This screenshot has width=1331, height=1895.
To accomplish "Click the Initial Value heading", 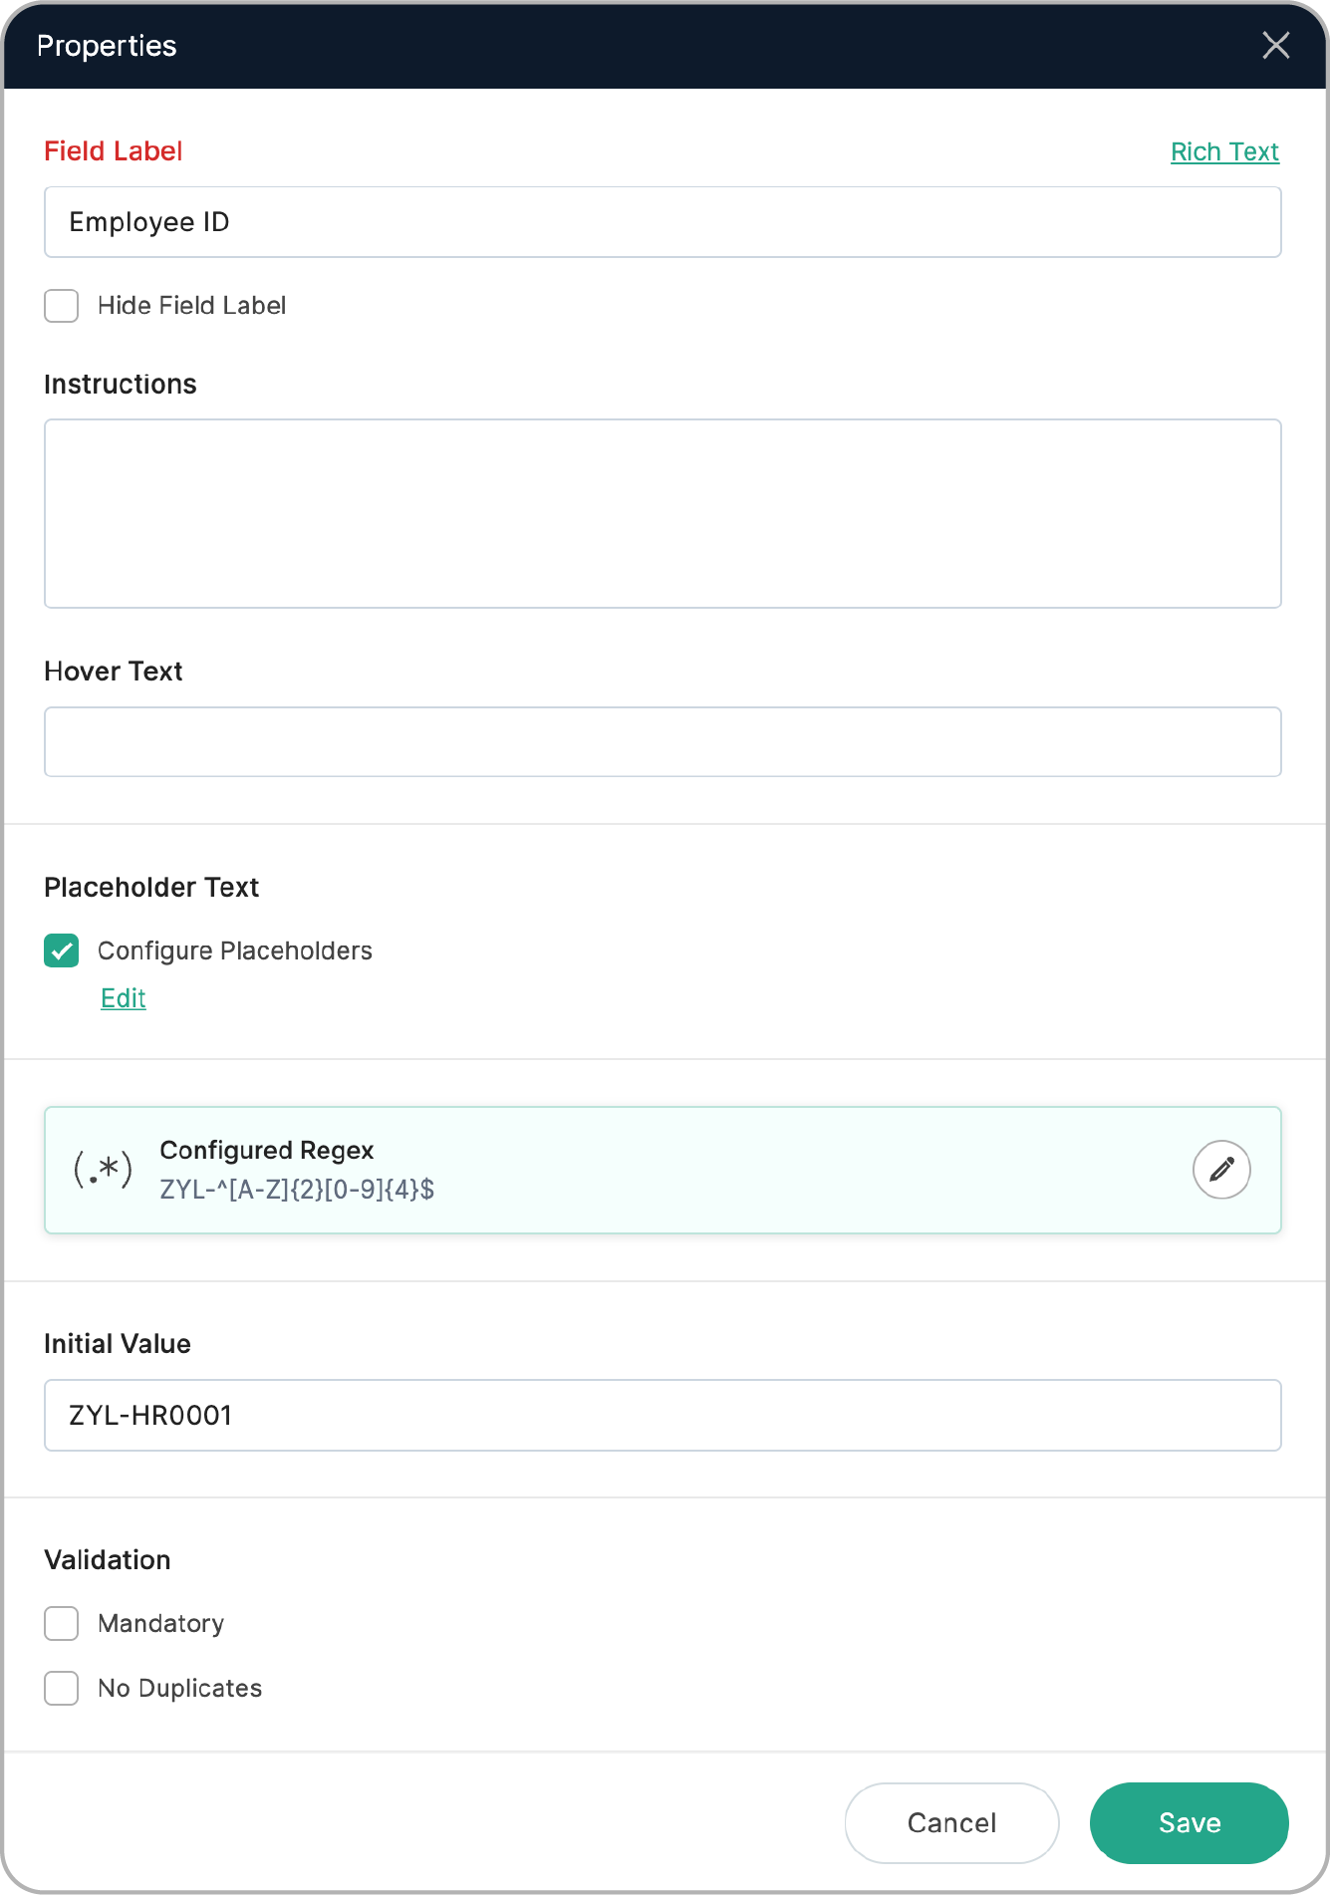I will coord(118,1343).
